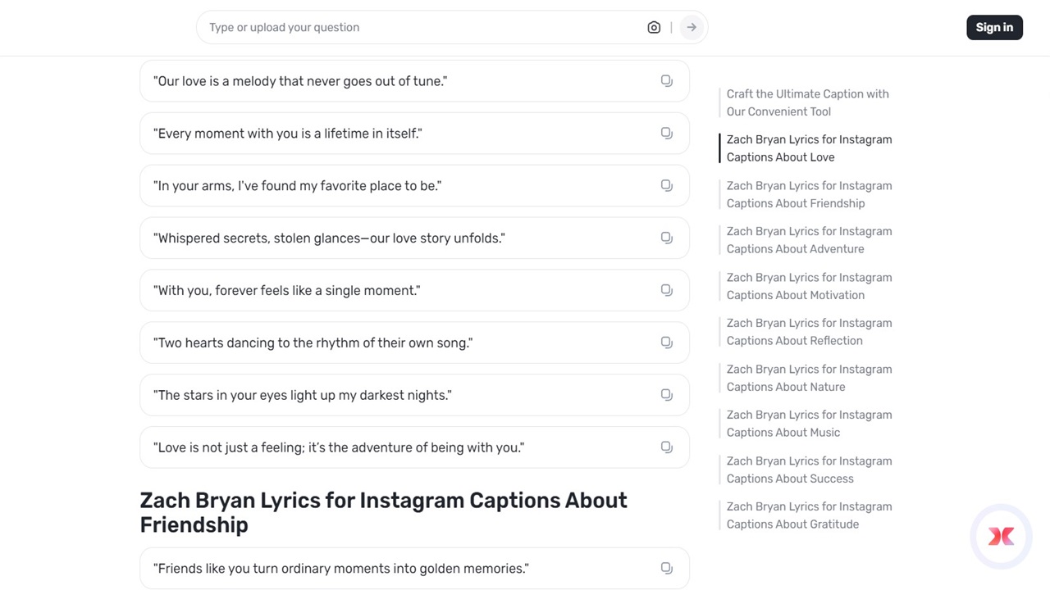Select the text "With you, forever feels like a single moment."
Image resolution: width=1050 pixels, height=590 pixels.
[287, 291]
